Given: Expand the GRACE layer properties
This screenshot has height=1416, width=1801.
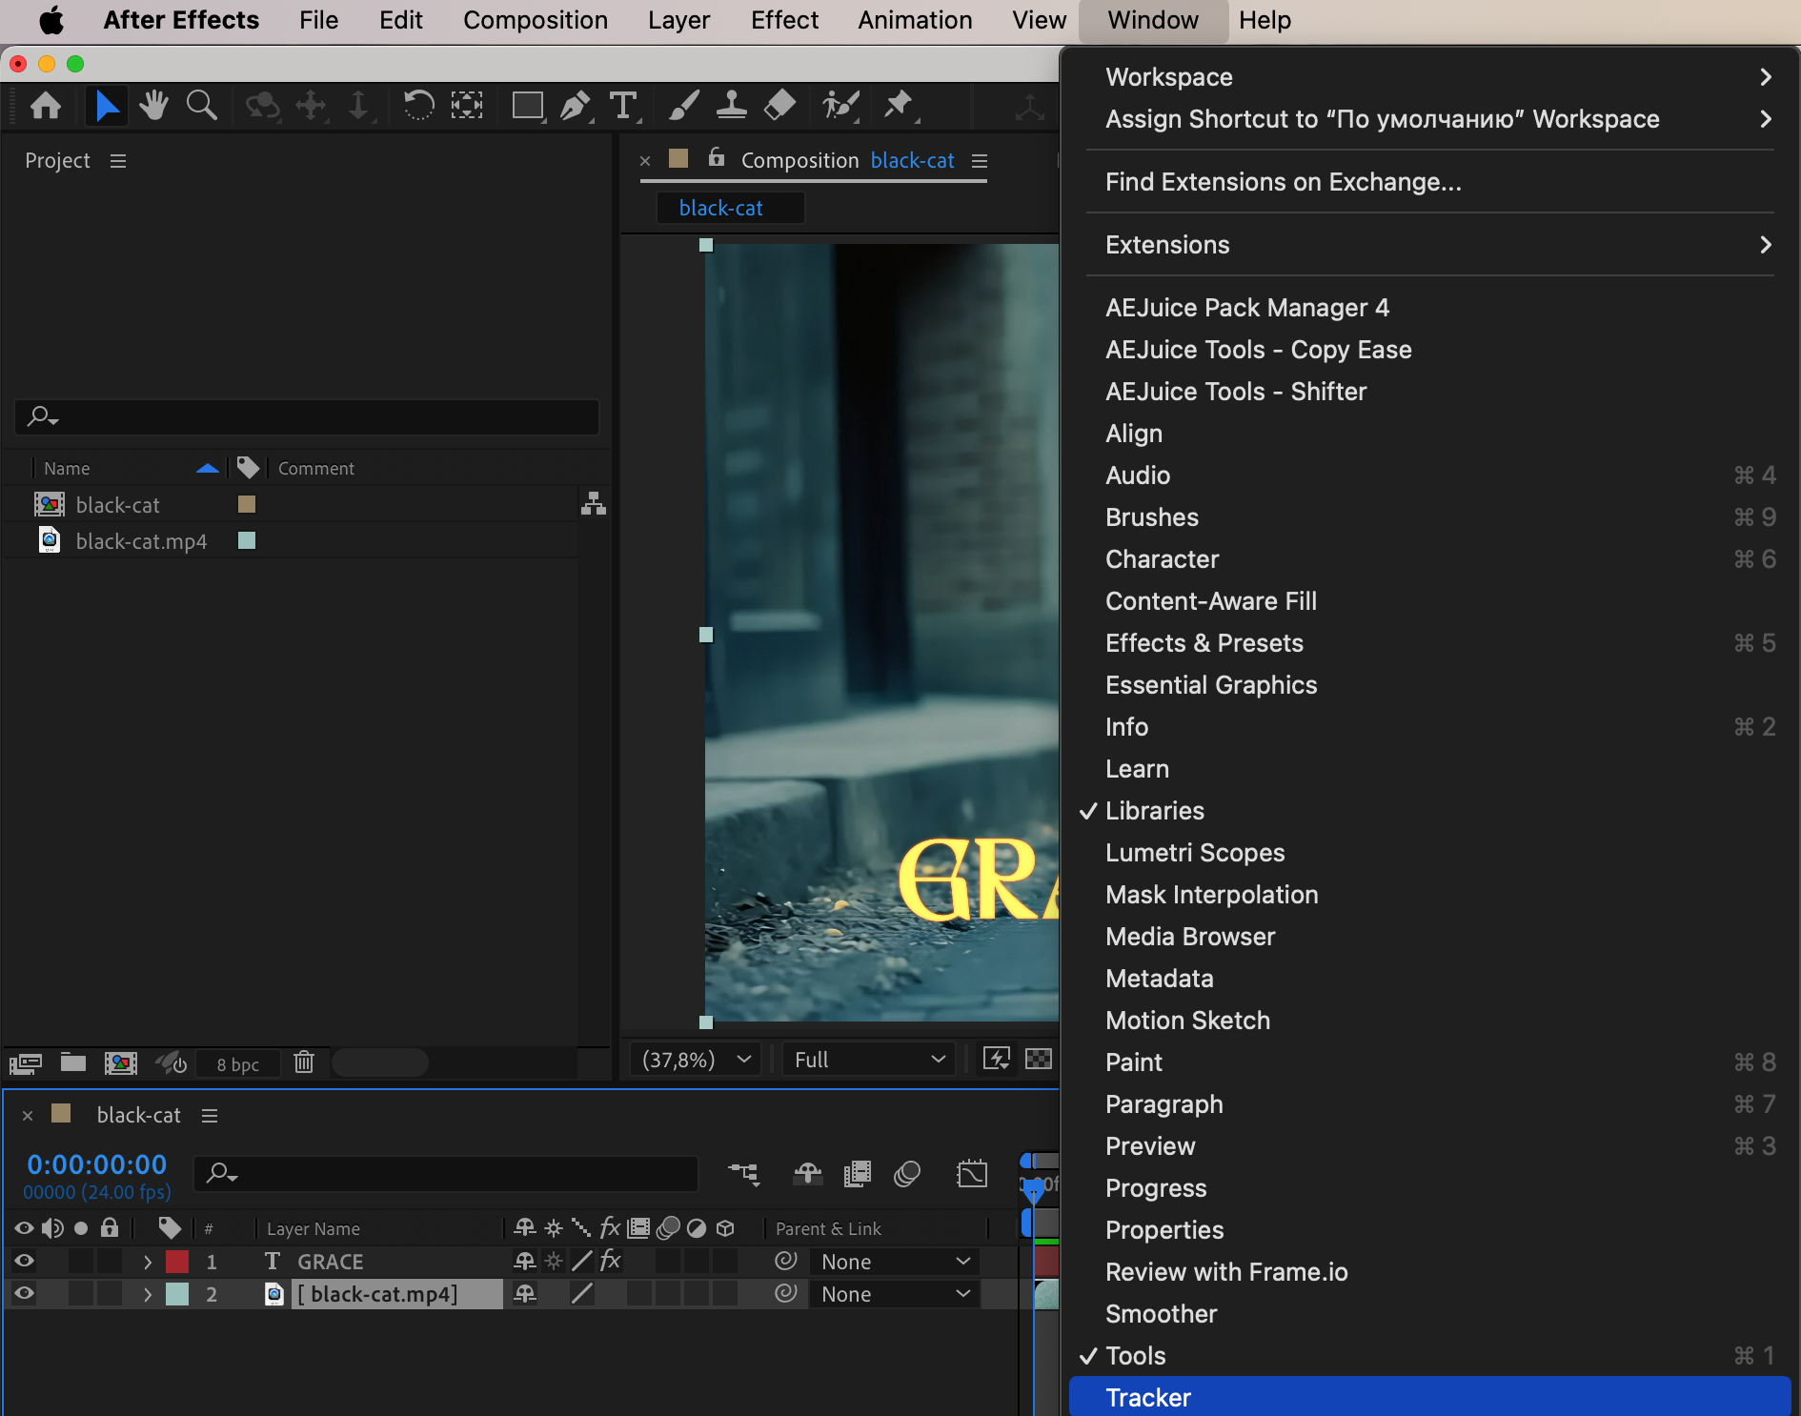Looking at the screenshot, I should pyautogui.click(x=148, y=1262).
